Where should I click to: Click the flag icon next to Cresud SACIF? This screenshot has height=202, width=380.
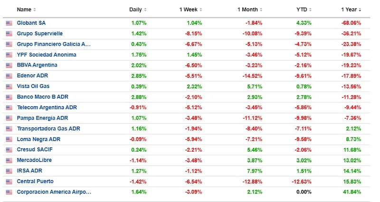[9, 150]
